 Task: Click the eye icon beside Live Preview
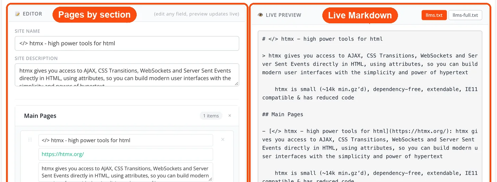click(x=260, y=15)
